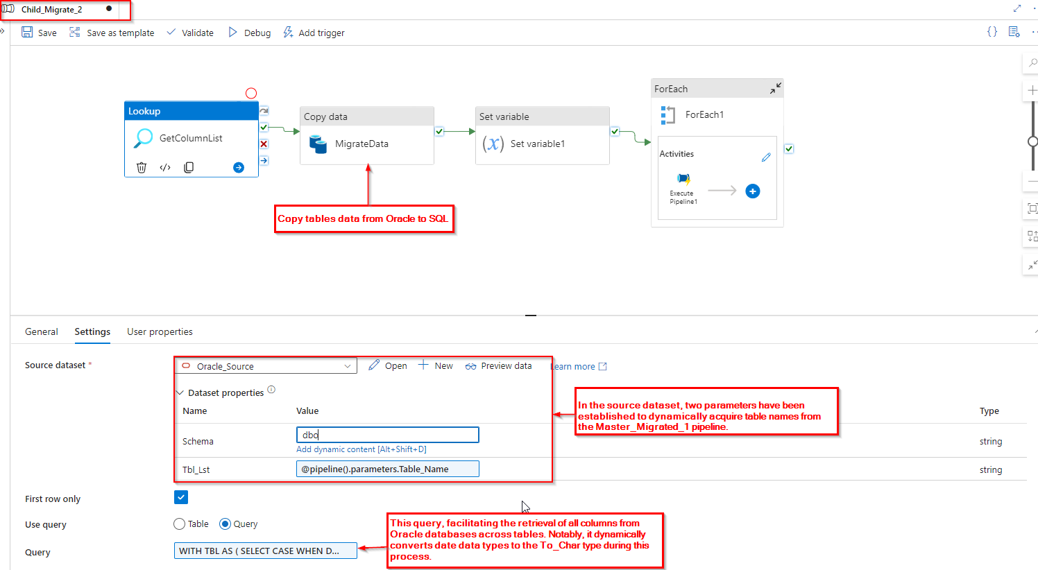The height and width of the screenshot is (570, 1038).
Task: Open Execute Pipeline1 inside ForEach
Action: (x=683, y=189)
